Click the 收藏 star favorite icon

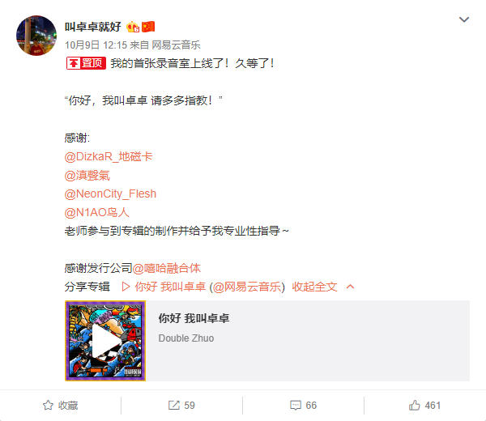(48, 405)
